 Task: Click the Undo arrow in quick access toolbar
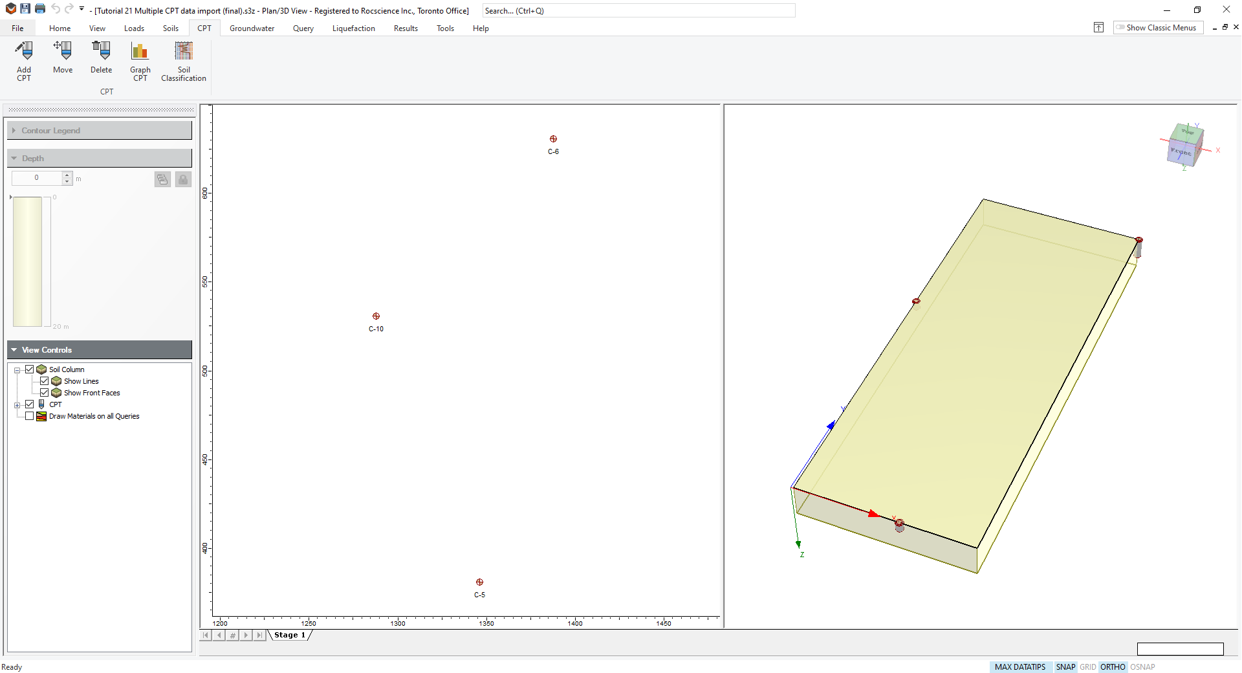[x=56, y=9]
